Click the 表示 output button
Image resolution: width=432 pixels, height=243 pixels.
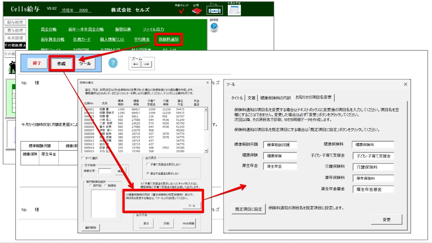pos(146,223)
